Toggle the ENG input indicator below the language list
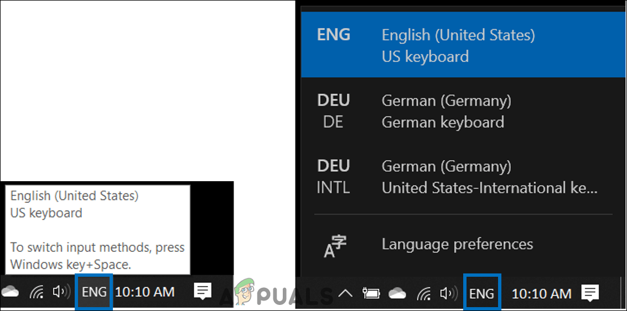The width and height of the screenshot is (627, 311). click(x=481, y=293)
